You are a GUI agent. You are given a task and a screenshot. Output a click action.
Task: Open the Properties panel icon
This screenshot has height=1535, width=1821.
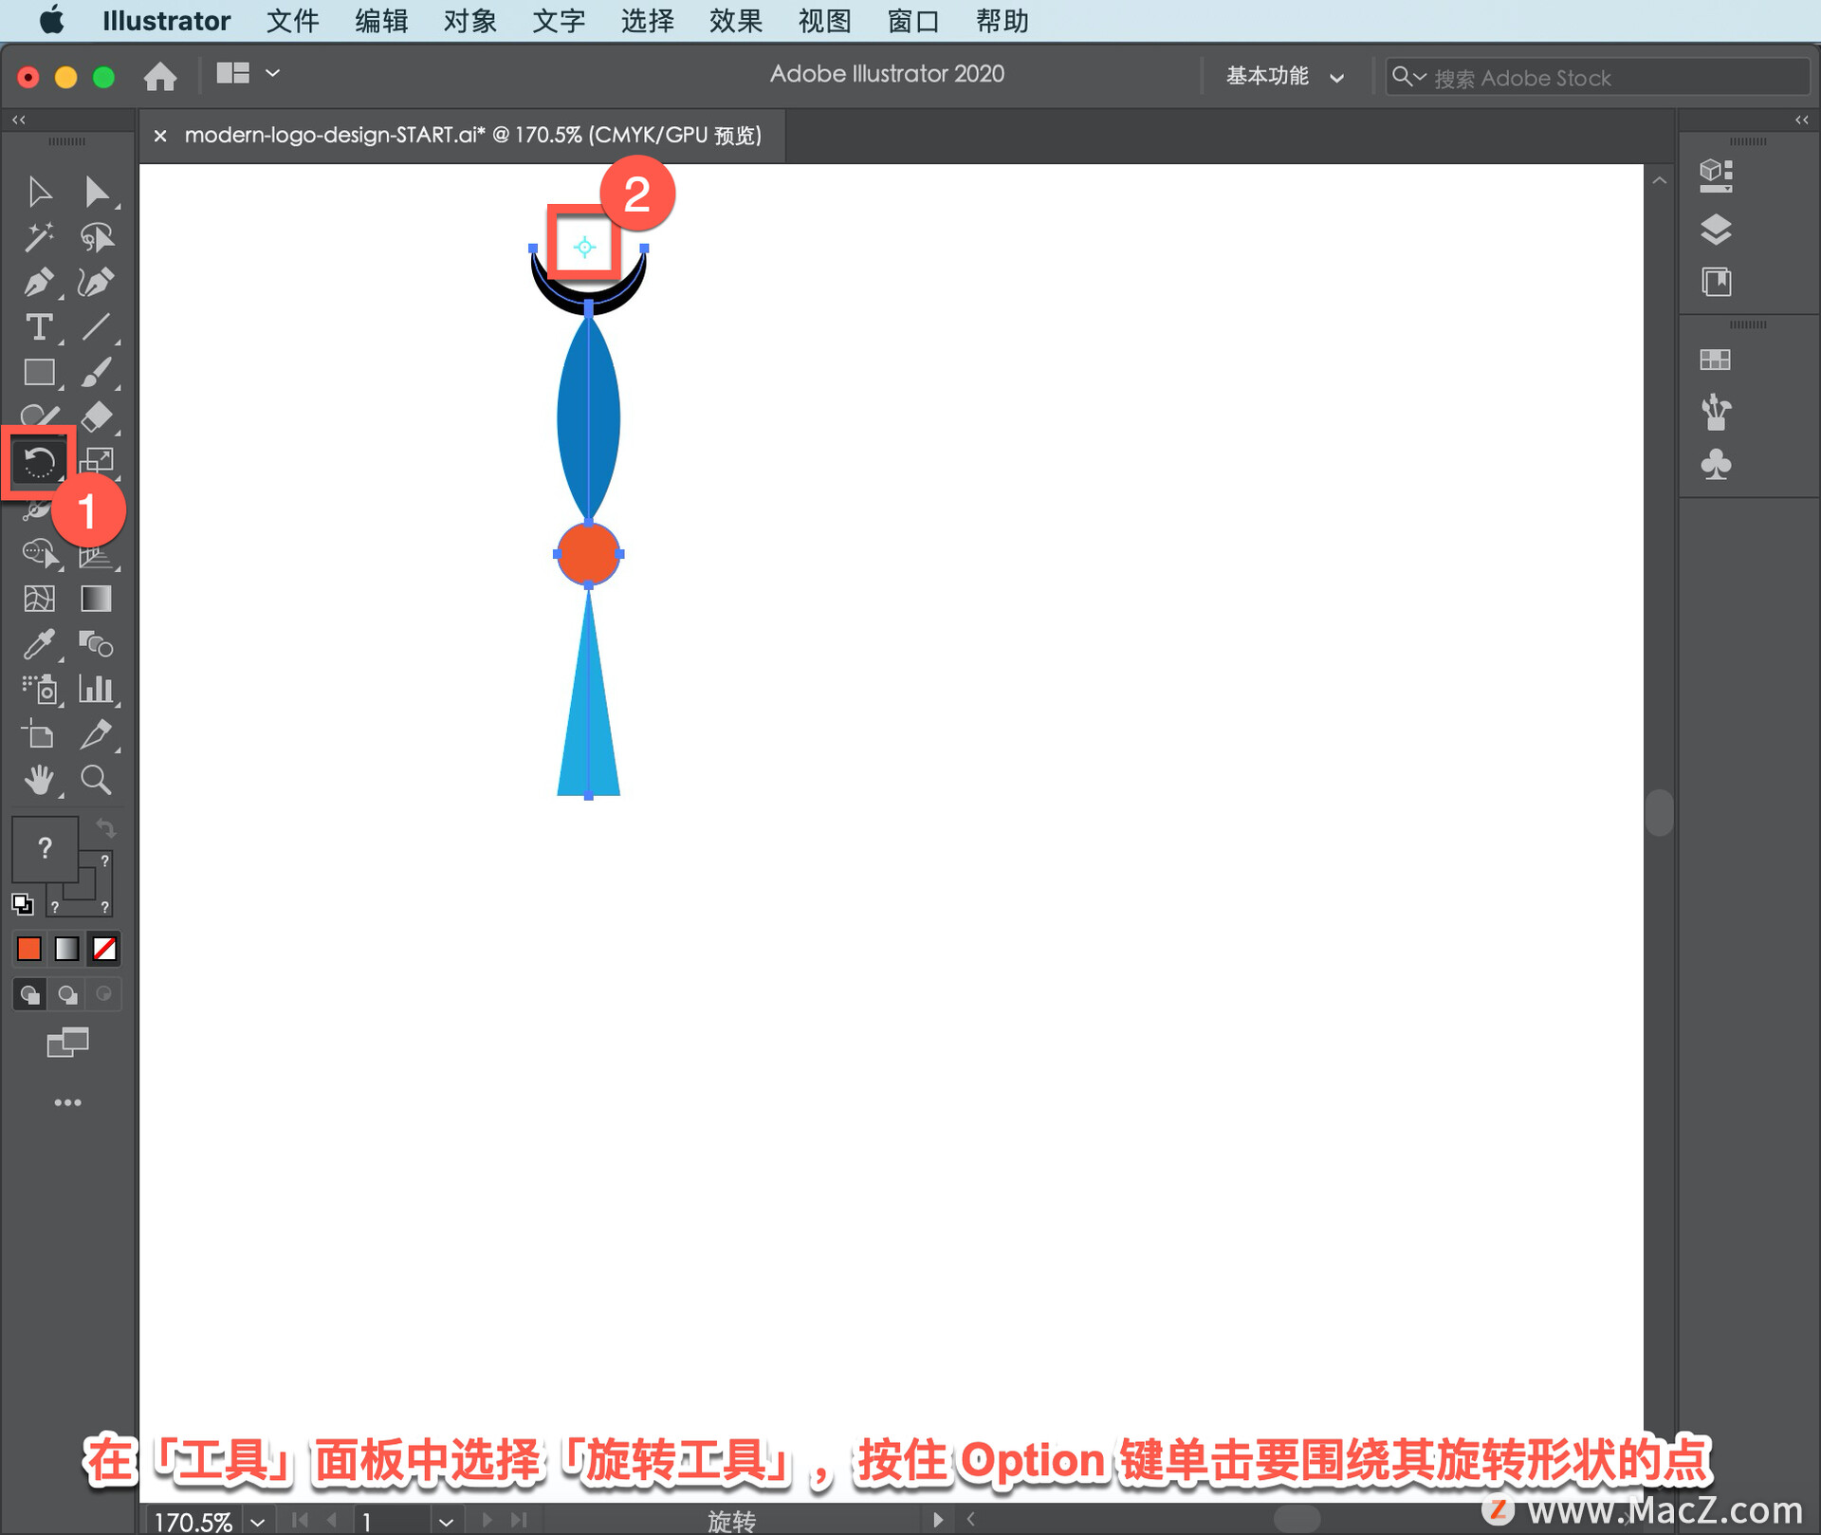pyautogui.click(x=1716, y=176)
